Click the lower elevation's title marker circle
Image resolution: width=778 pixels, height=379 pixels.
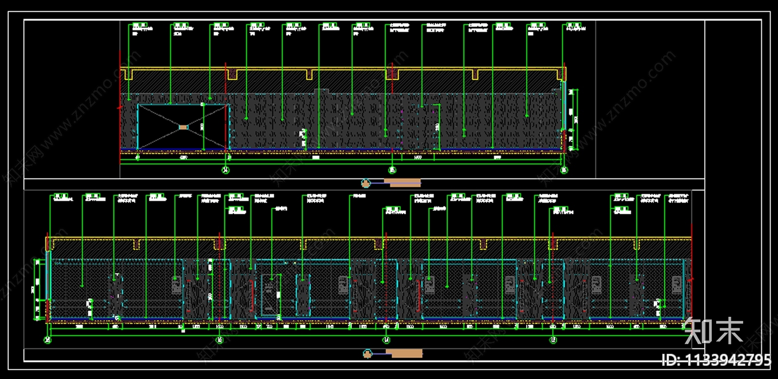pos(367,354)
